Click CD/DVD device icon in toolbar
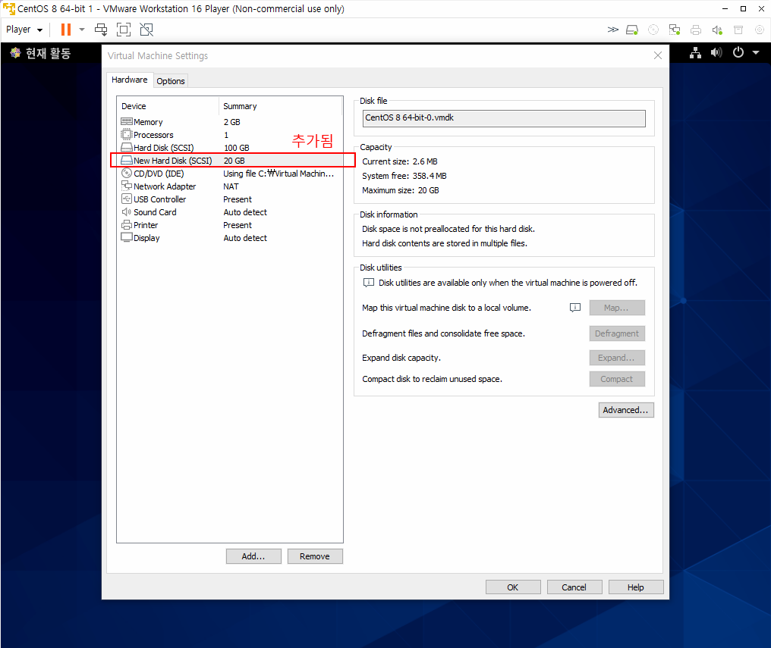Image resolution: width=771 pixels, height=648 pixels. pos(653,30)
